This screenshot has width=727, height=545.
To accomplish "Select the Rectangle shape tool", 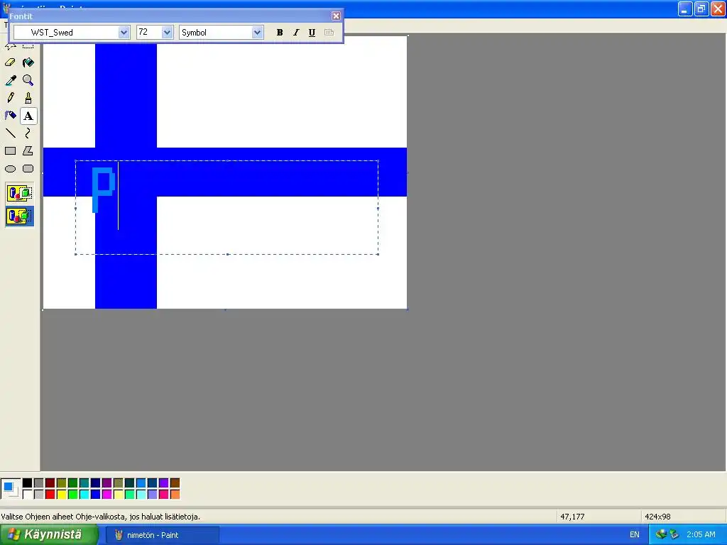I will [10, 150].
